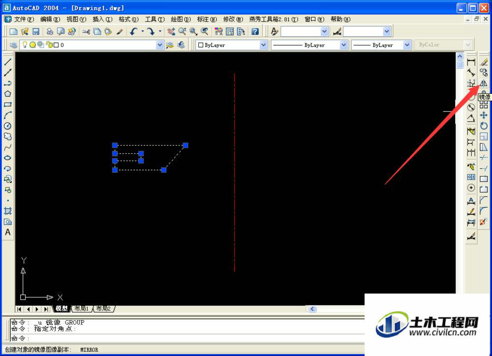Go to the first layout tab arrow
492x356 pixels.
click(20, 309)
